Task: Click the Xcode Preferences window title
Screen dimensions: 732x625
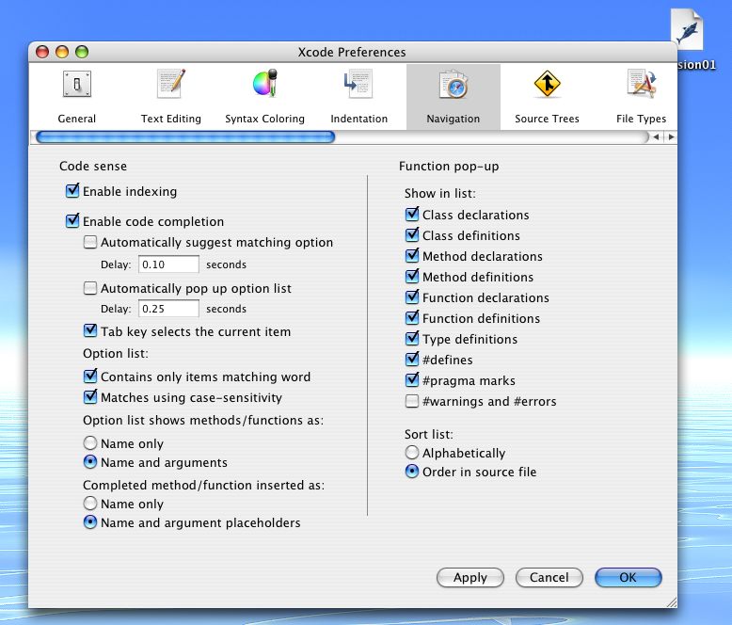Action: point(352,52)
